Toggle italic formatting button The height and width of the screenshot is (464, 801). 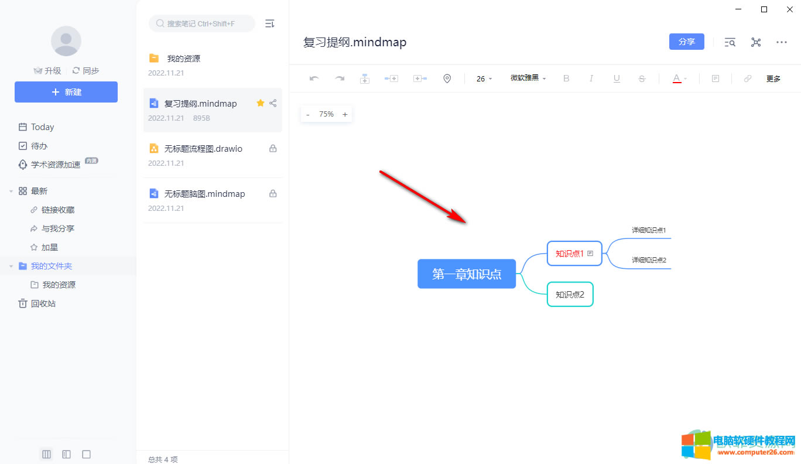(x=591, y=79)
